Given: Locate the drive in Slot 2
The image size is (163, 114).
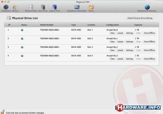Looking at the screenshot, I should [120, 42].
